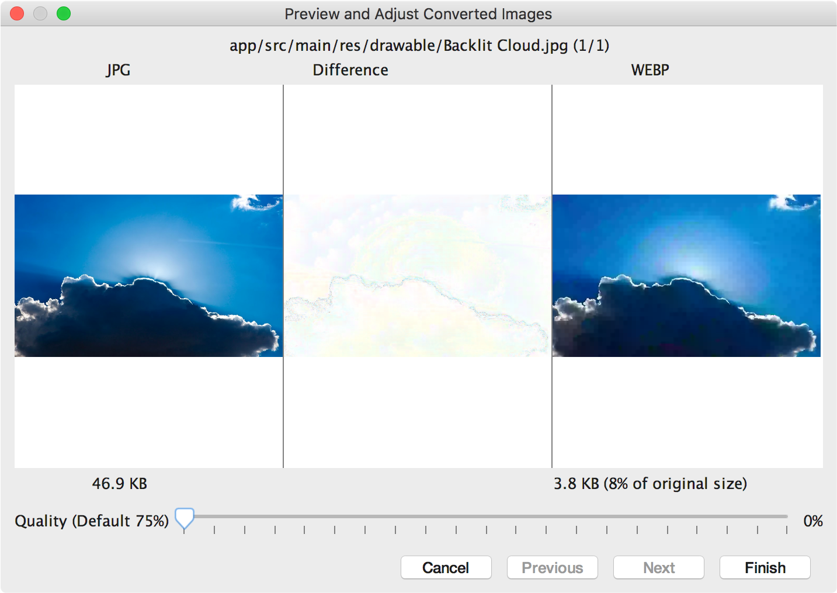Click the Difference column header label
The image size is (837, 593).
pos(350,70)
